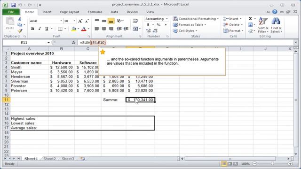Click the formula bar containing =SUM(E4:E10)

click(x=185, y=43)
